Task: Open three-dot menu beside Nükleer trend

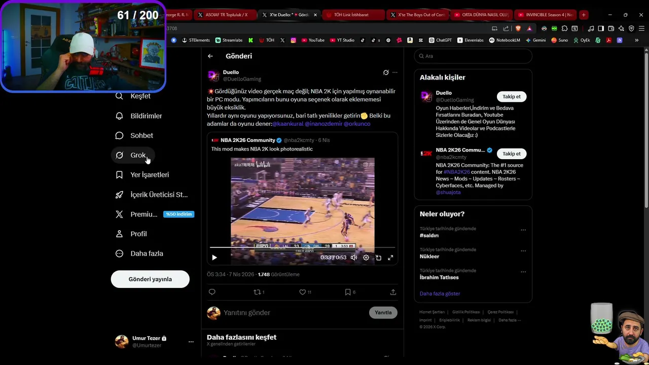Action: pyautogui.click(x=523, y=251)
